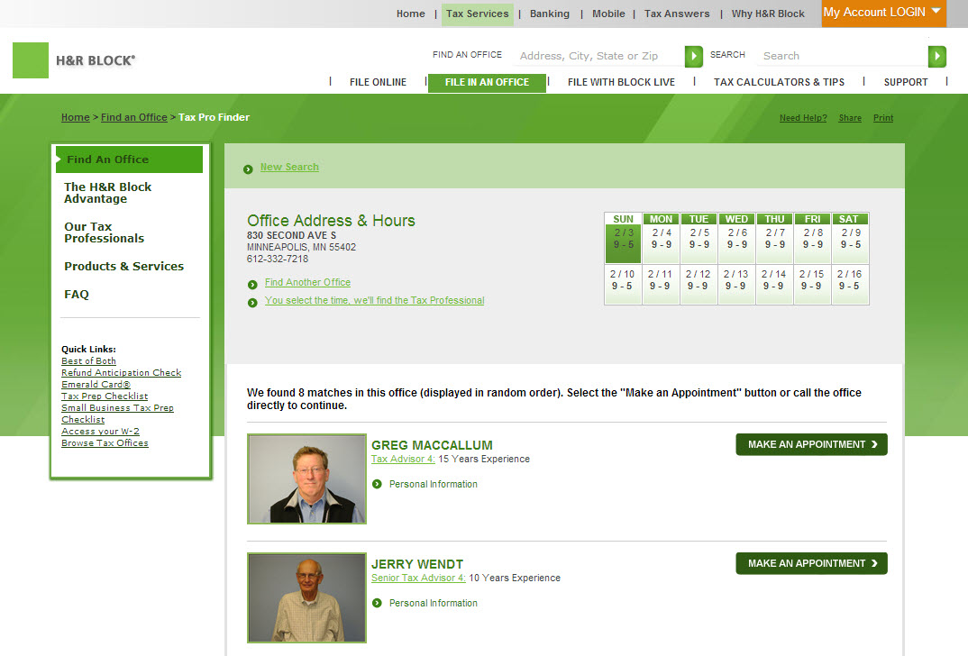Click You select the time link
Image resolution: width=968 pixels, height=656 pixels.
click(x=374, y=301)
